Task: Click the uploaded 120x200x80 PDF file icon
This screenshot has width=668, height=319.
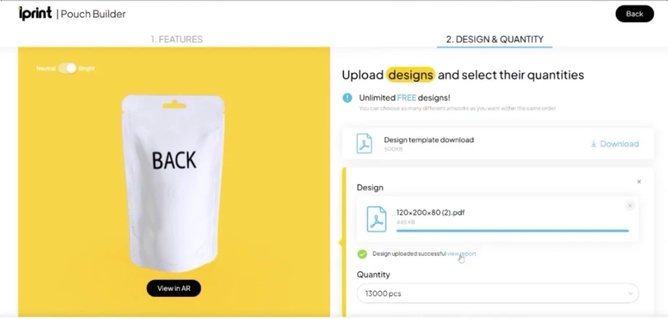Action: click(377, 219)
